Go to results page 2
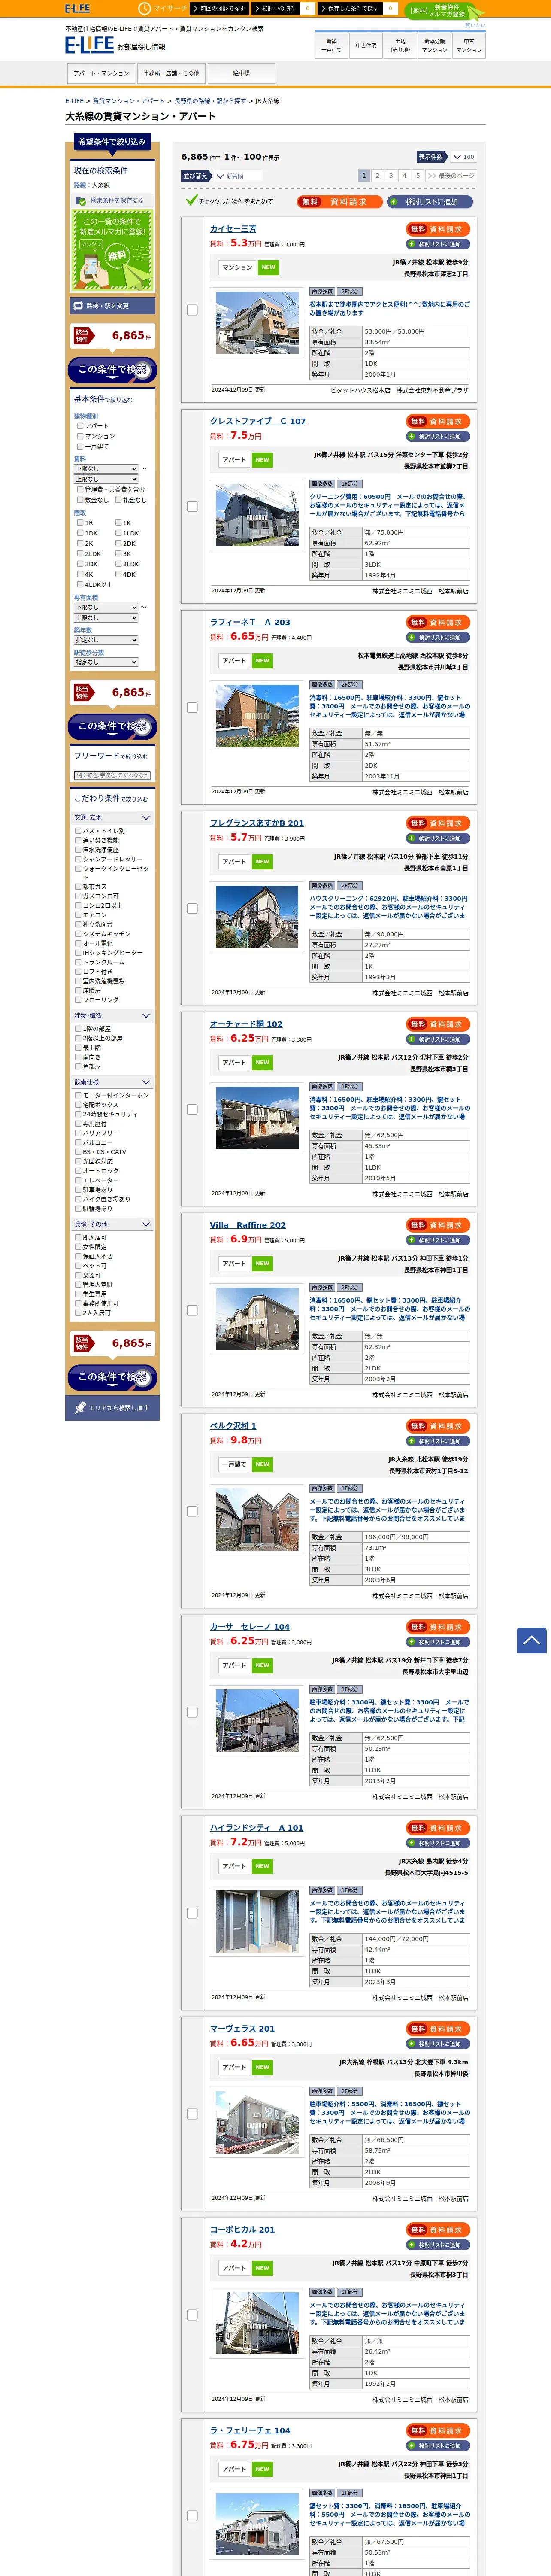This screenshot has width=551, height=2576. [377, 175]
